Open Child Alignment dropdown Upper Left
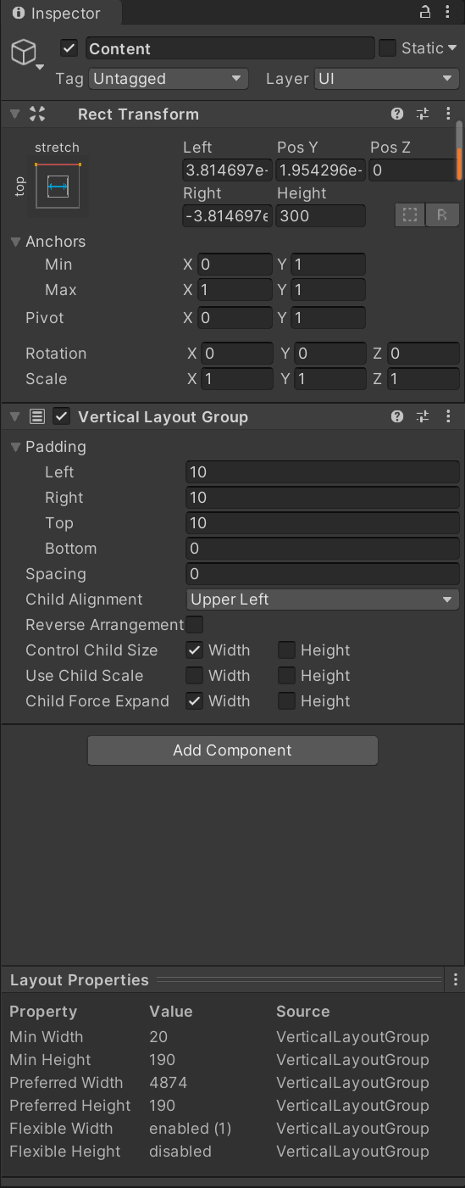 [323, 600]
